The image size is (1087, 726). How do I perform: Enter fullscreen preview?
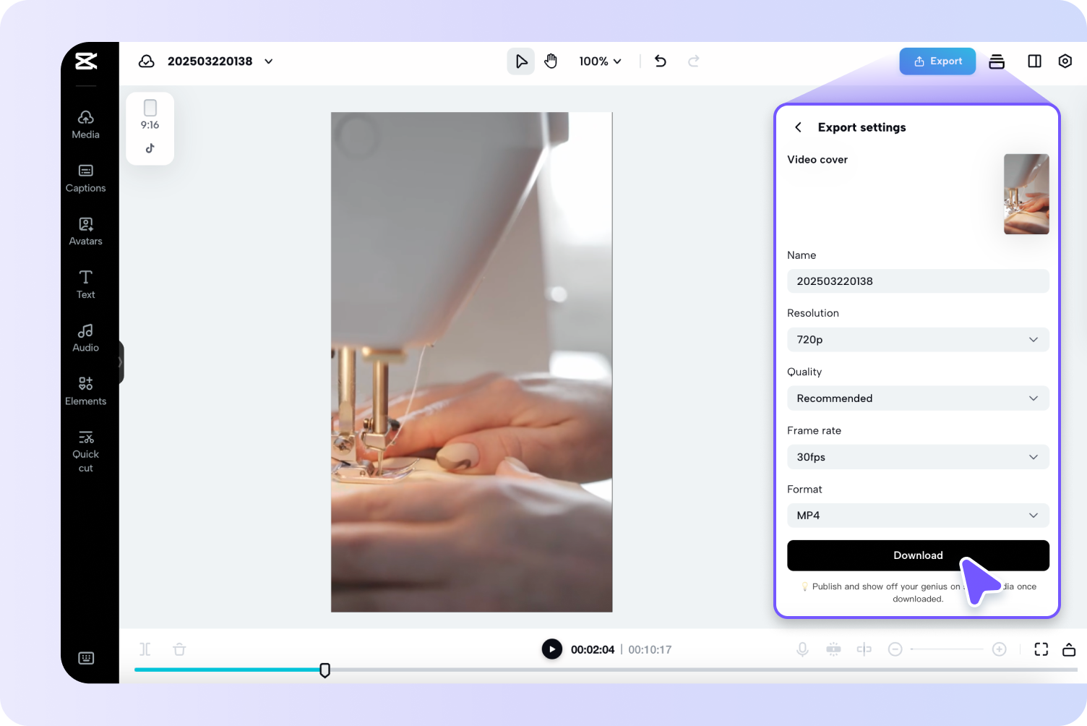click(1041, 649)
